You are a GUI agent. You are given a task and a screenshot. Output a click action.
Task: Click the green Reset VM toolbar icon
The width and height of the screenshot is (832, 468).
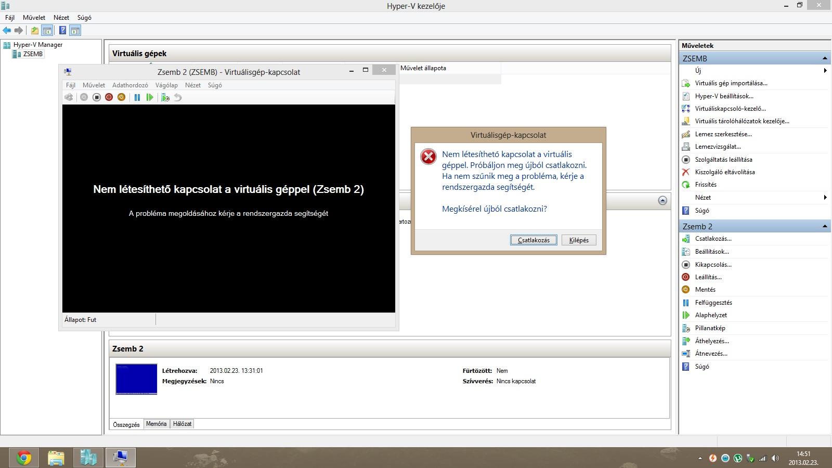(x=150, y=97)
